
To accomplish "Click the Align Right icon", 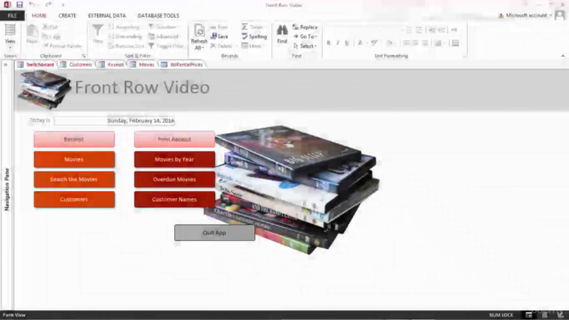I will [x=425, y=44].
